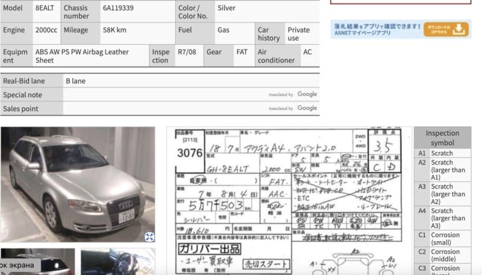
Task: Select engine value 2000cc
Action: (x=46, y=30)
